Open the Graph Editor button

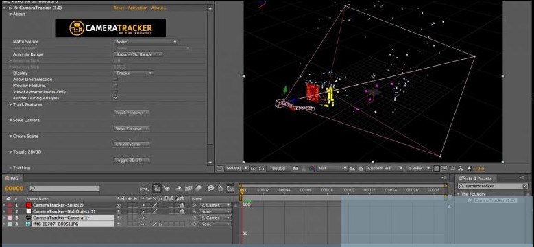click(x=230, y=189)
